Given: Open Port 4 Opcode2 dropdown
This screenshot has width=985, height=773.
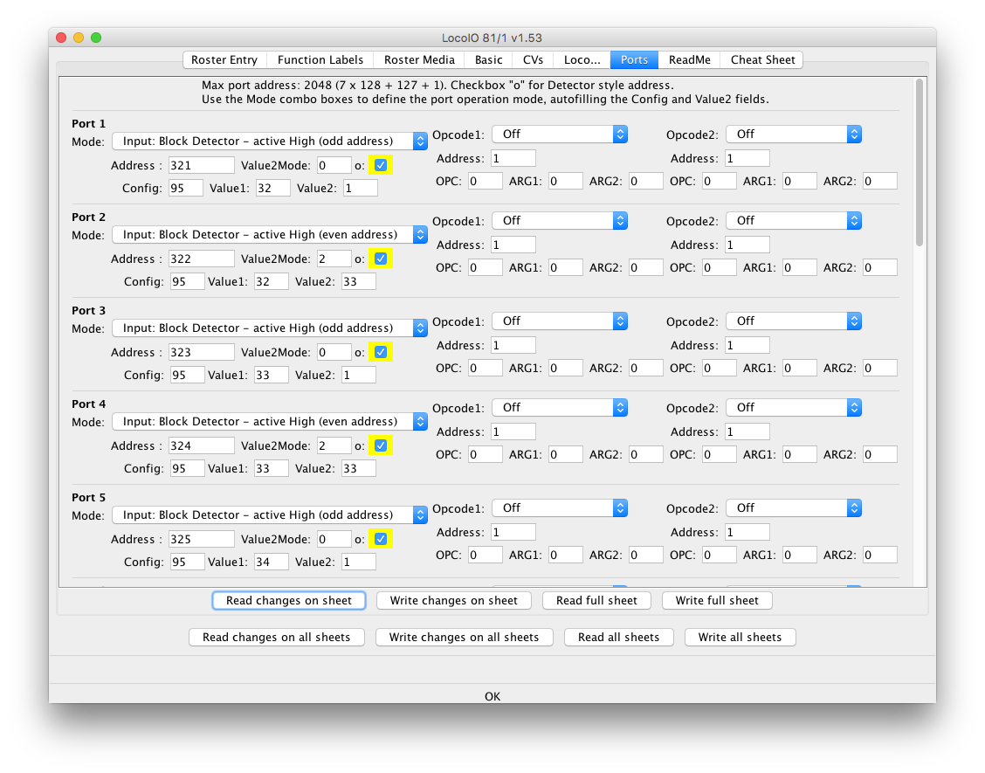Looking at the screenshot, I should pos(794,408).
